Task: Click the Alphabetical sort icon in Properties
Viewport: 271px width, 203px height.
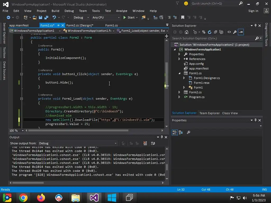Action: coord(181,132)
